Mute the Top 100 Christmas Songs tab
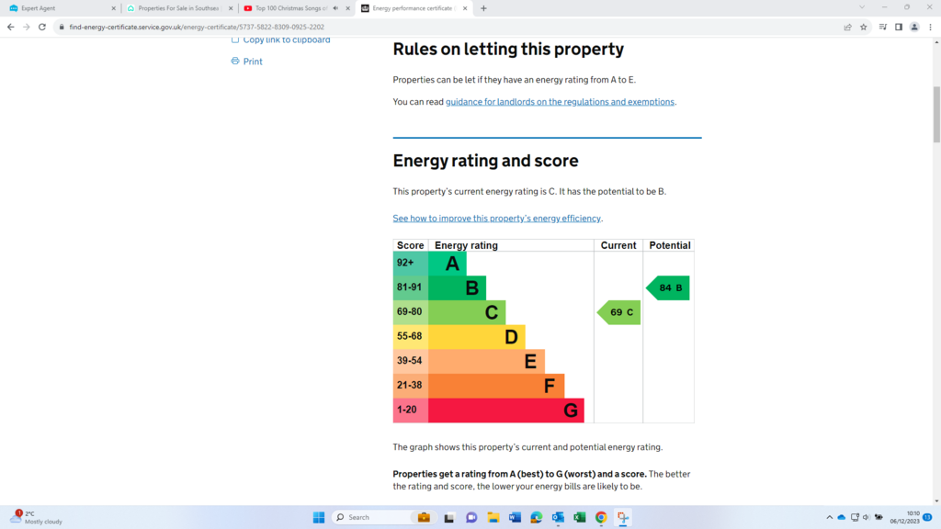 335,8
